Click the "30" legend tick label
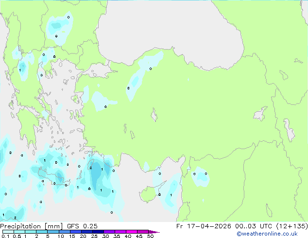This screenshot has height=238, width=308. pos(105,236)
